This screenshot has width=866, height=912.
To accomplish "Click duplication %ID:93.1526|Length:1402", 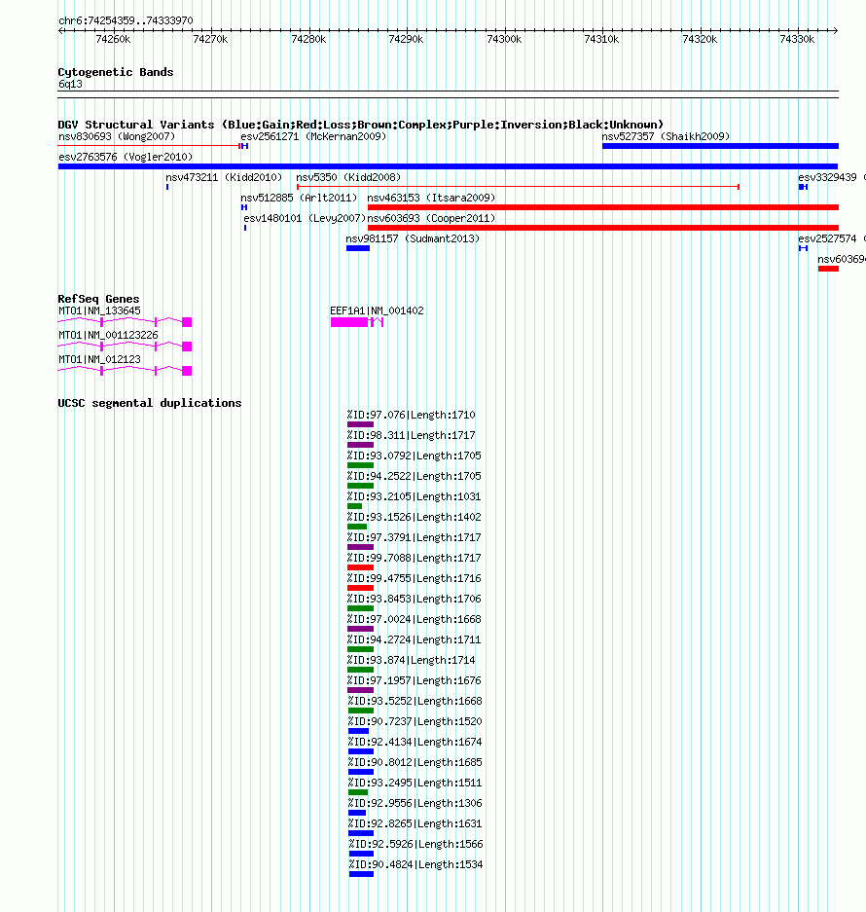I will click(415, 517).
